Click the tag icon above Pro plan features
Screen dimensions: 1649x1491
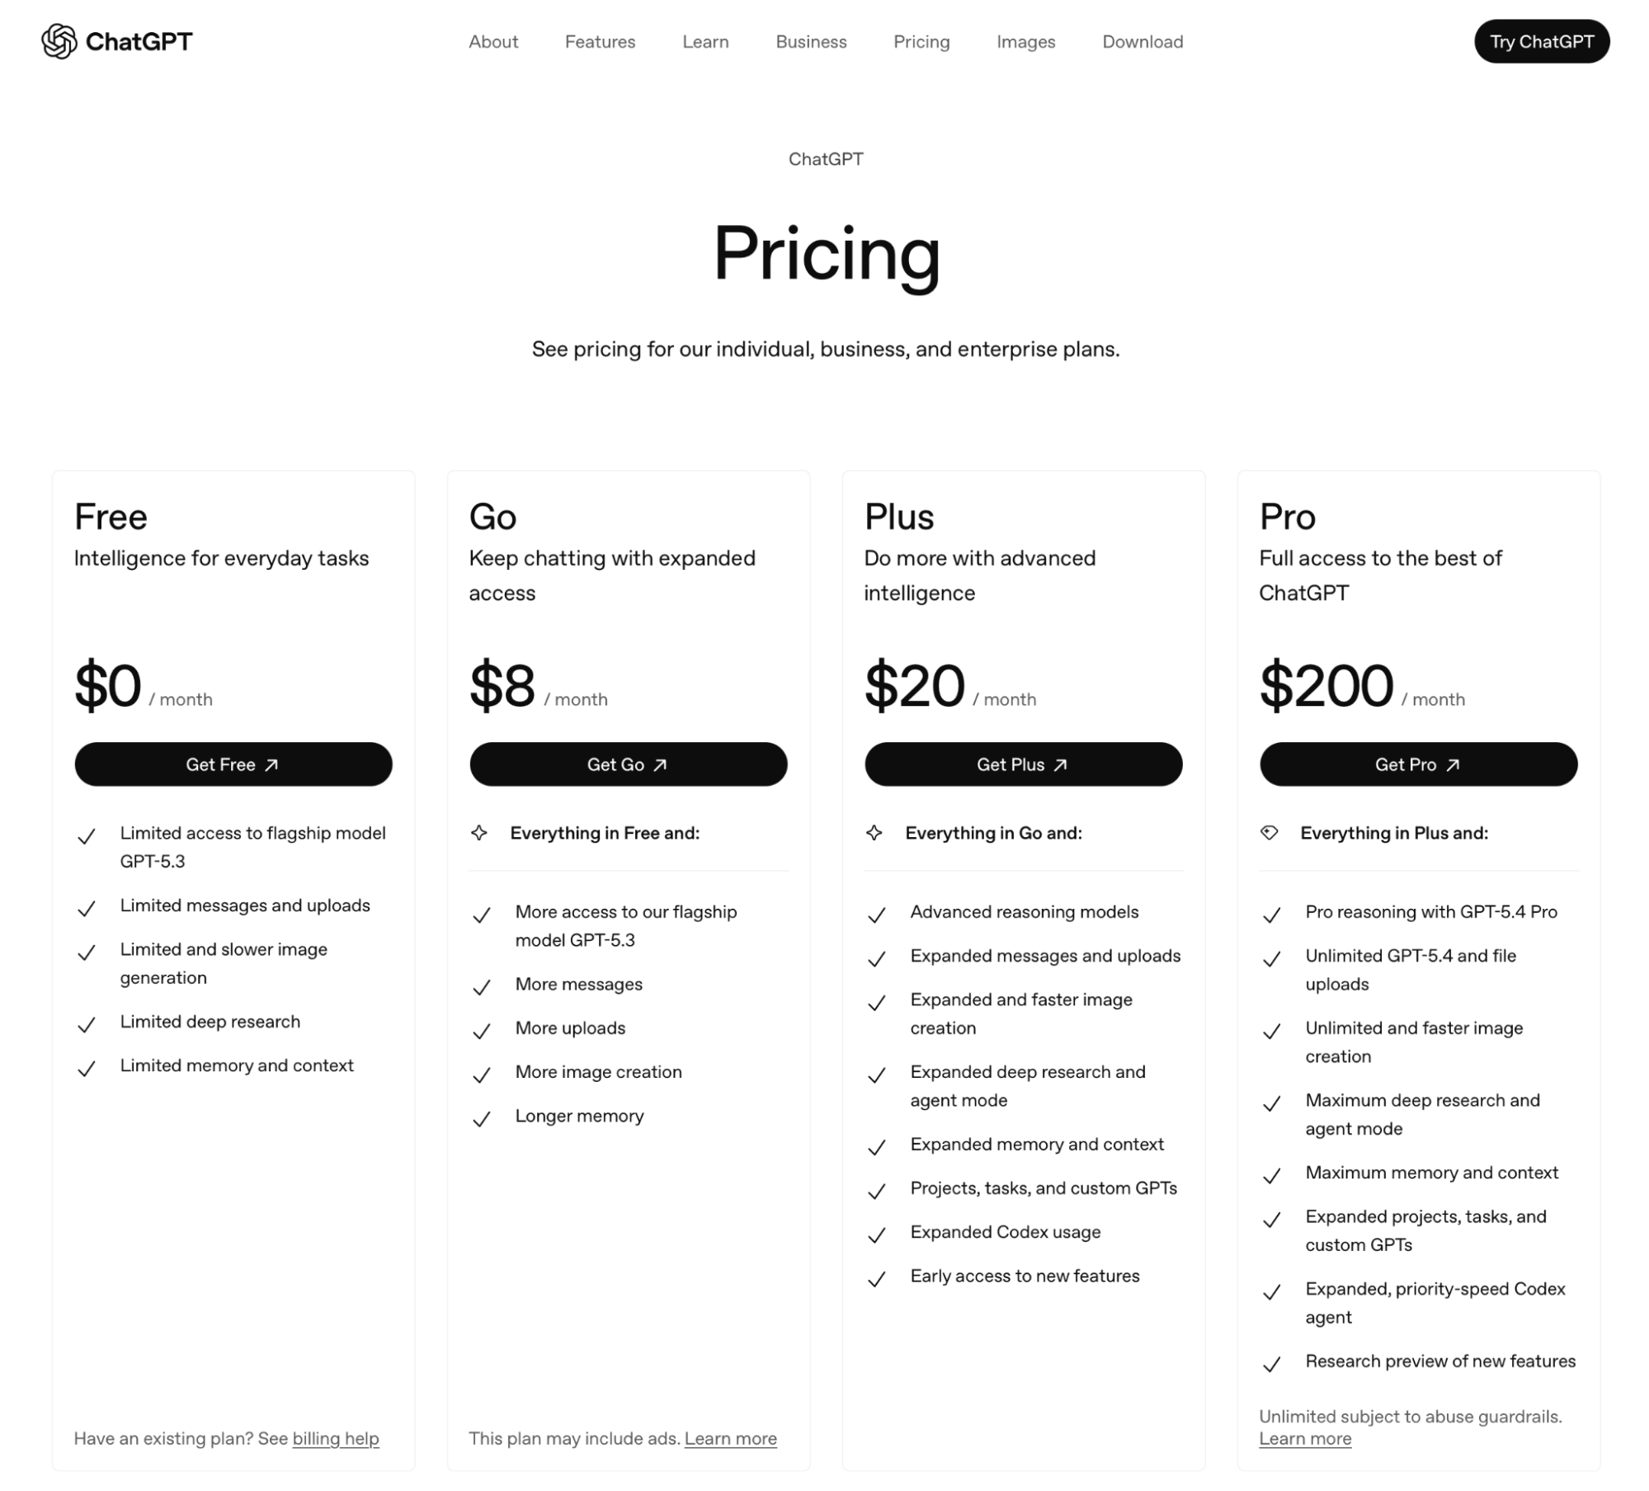click(1270, 834)
